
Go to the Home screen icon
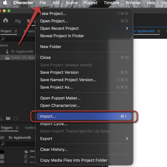click(6, 20)
